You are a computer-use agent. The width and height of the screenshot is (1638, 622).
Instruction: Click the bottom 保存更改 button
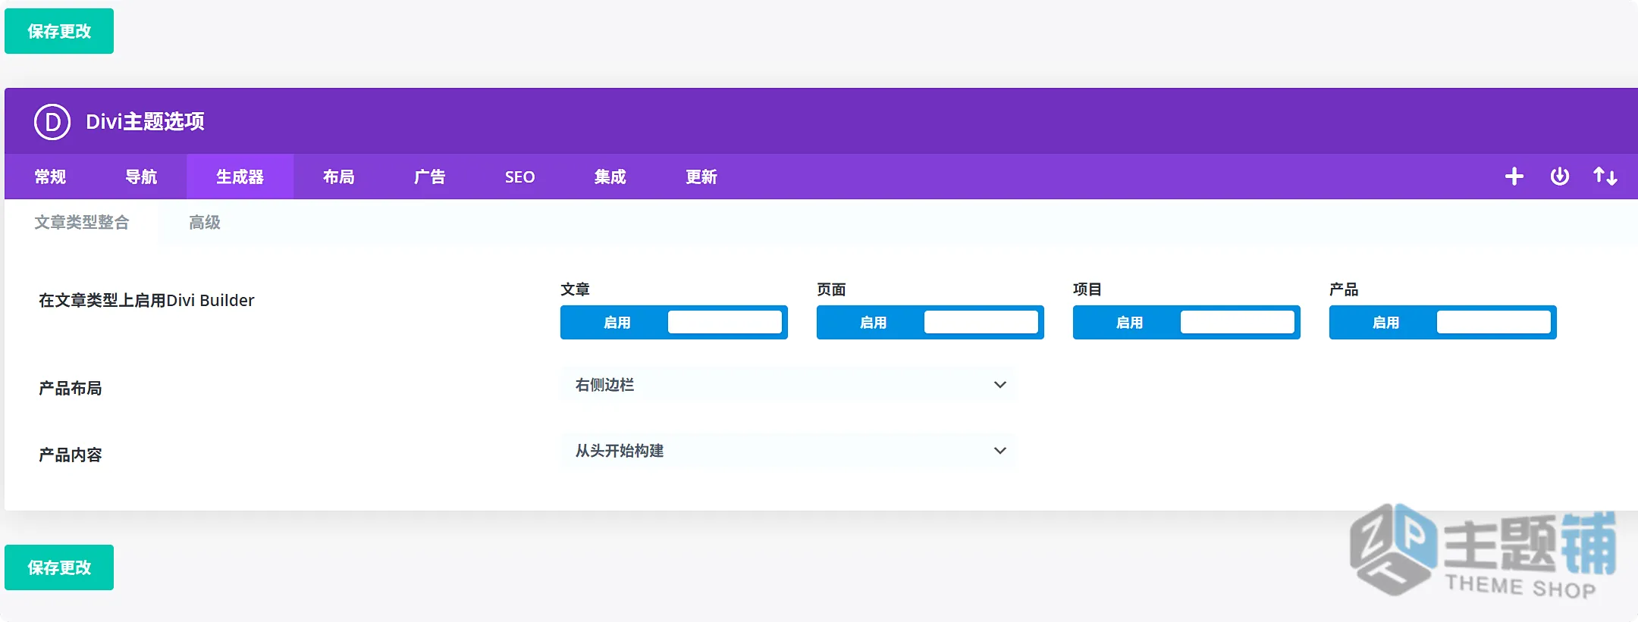tap(59, 567)
